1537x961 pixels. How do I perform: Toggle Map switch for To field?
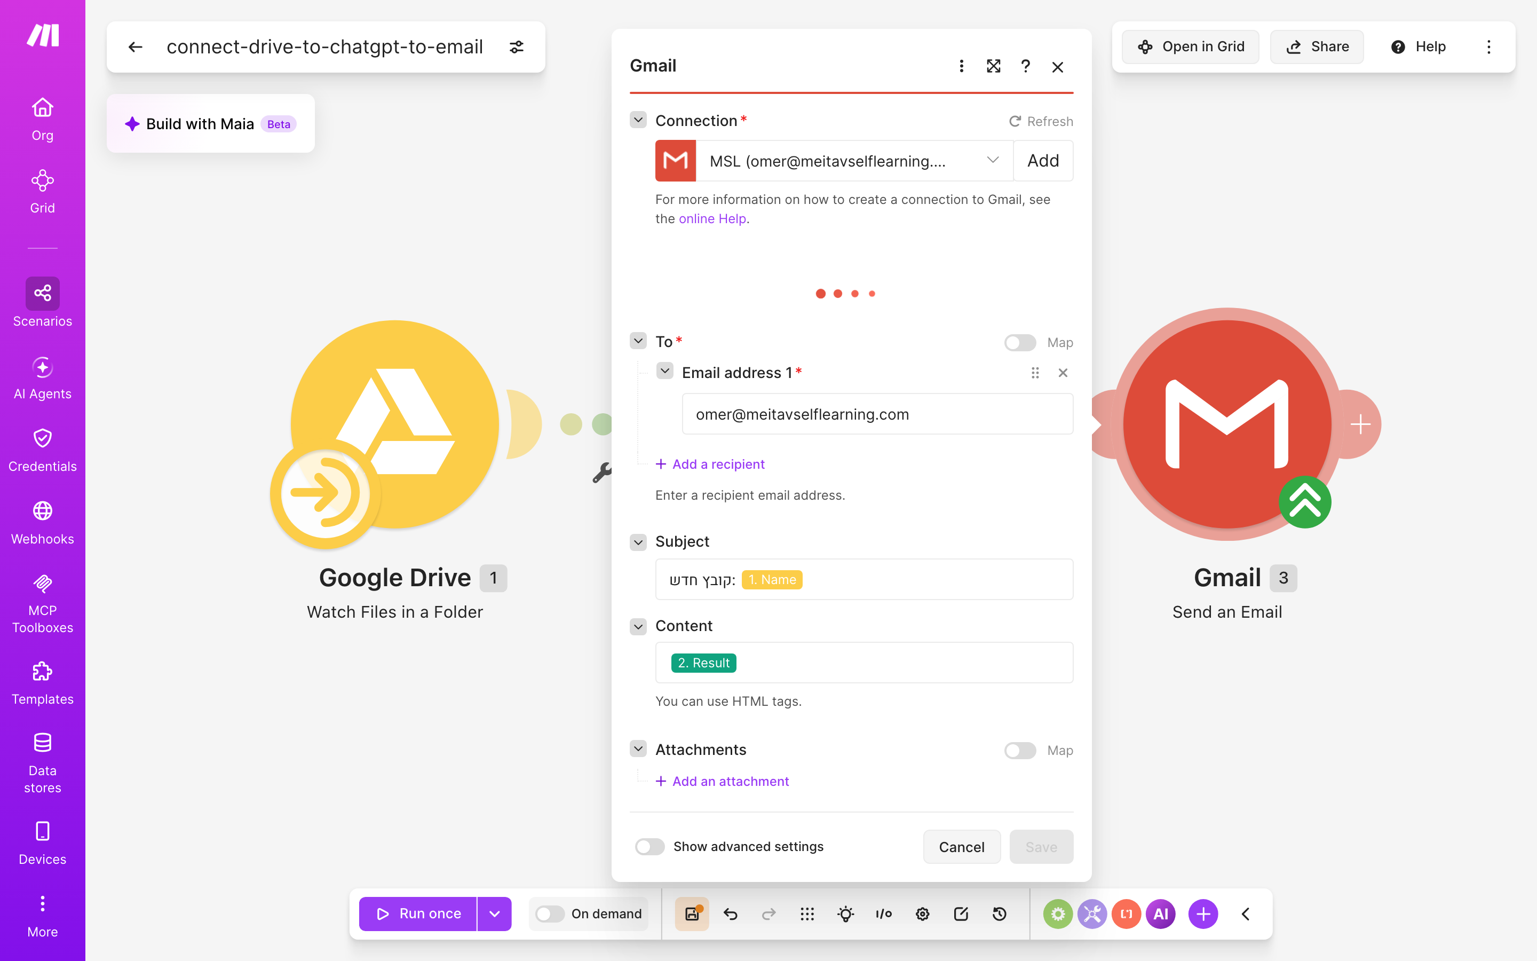(x=1020, y=343)
